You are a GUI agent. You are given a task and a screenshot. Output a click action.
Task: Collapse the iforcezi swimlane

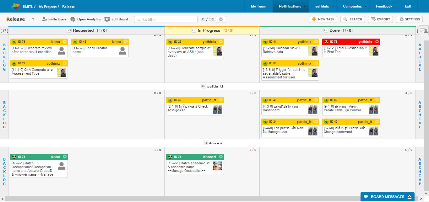(205, 143)
